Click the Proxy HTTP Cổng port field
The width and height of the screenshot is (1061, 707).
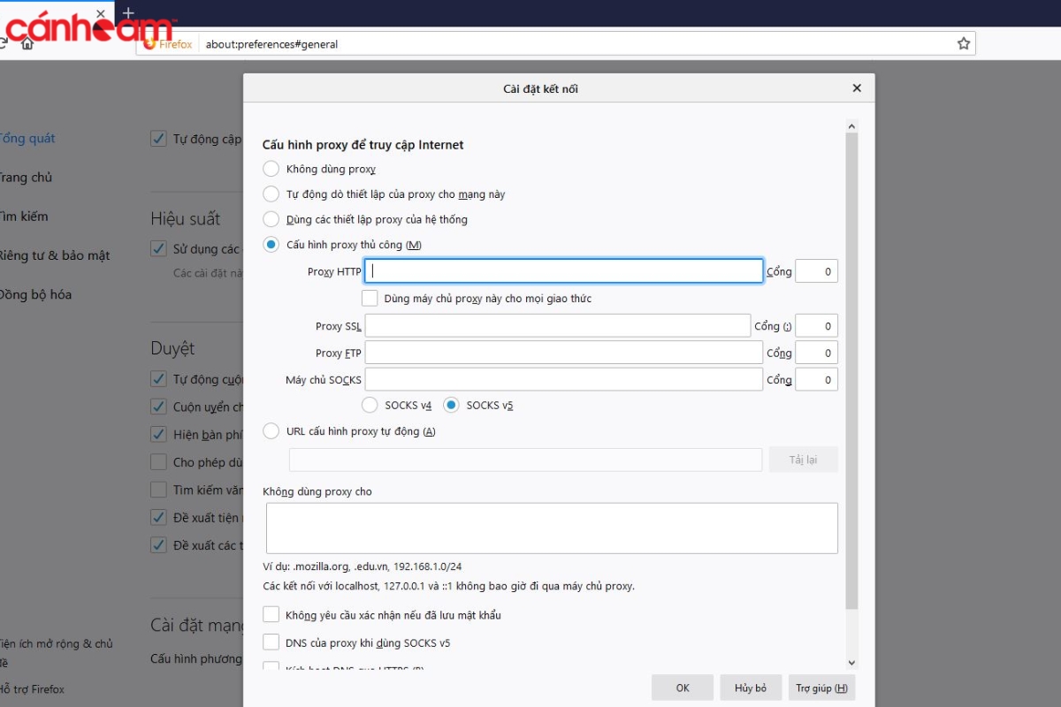pyautogui.click(x=816, y=271)
